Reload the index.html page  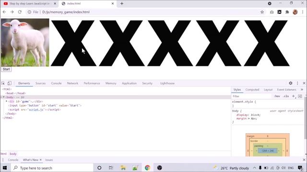point(20,12)
